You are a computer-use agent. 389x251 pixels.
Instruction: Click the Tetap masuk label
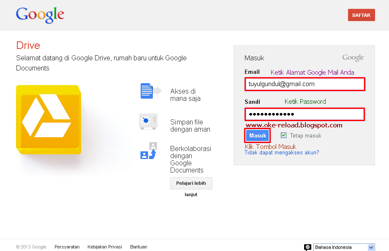tap(306, 135)
